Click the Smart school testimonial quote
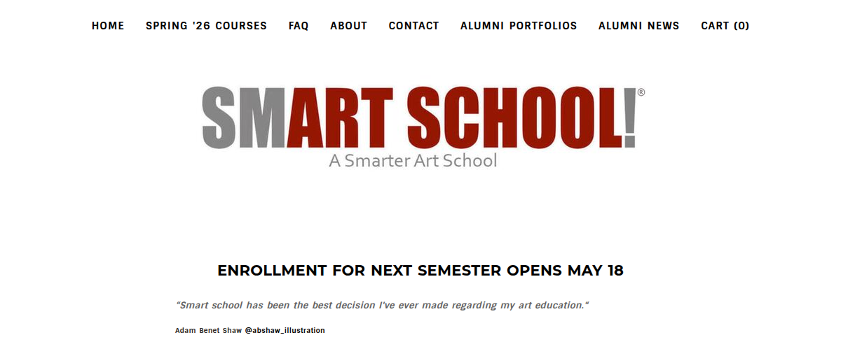 coord(382,306)
